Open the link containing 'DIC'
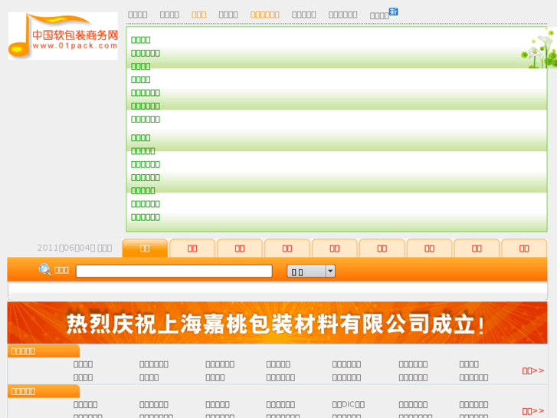The height and width of the screenshot is (418, 557). (349, 404)
